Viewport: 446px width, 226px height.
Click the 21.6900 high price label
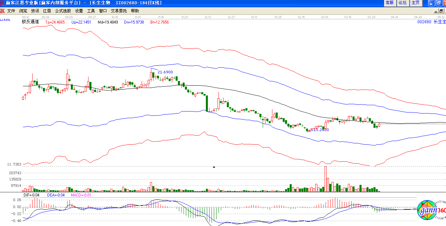pyautogui.click(x=165, y=72)
